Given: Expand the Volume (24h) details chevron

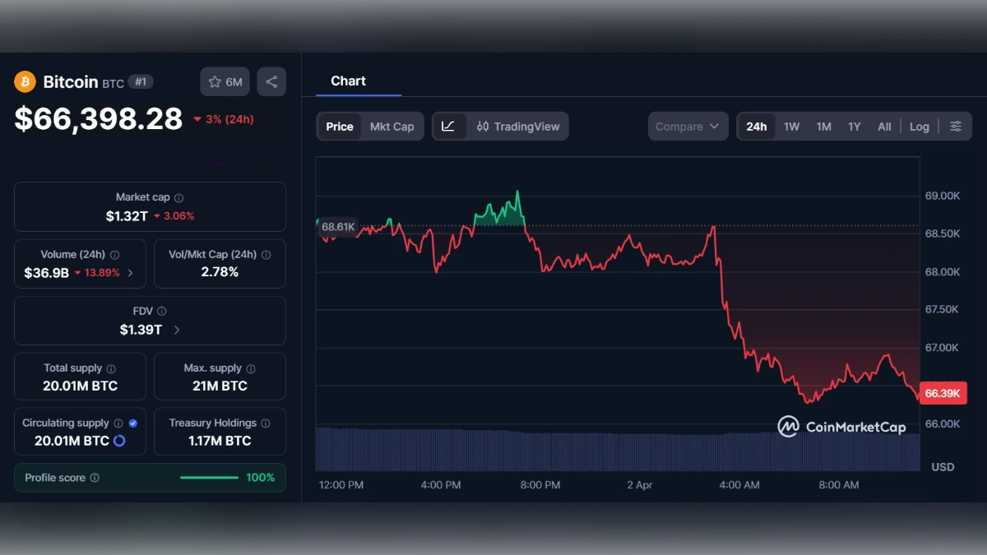Looking at the screenshot, I should tap(130, 272).
